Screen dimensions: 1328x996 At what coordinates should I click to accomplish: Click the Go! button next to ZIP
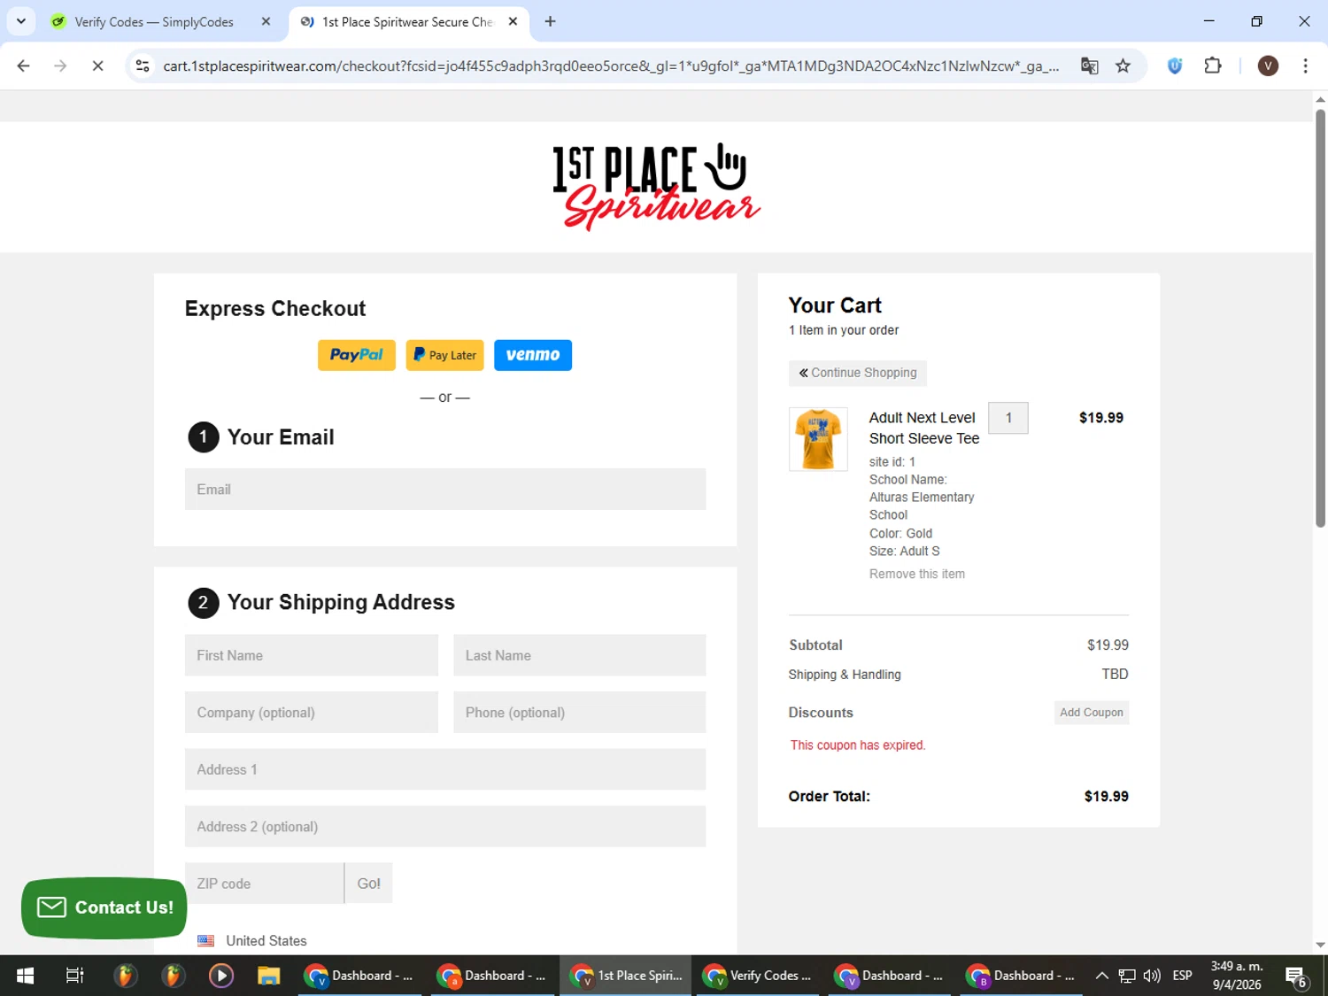pos(368,884)
